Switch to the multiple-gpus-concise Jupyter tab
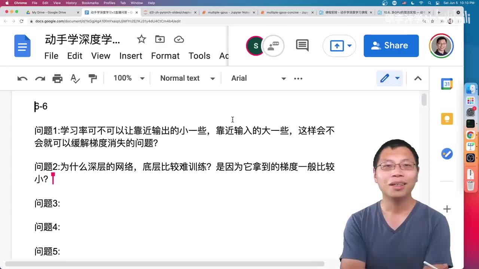This screenshot has width=479, height=269. coord(287,12)
